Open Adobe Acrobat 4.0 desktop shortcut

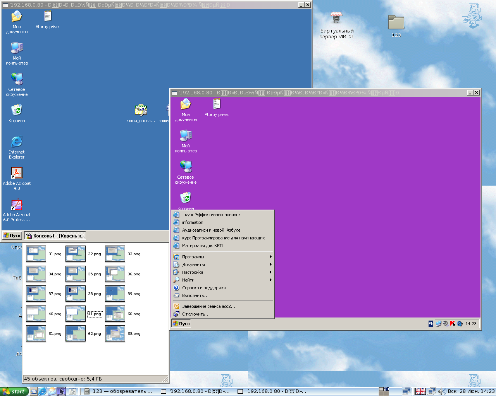(17, 173)
